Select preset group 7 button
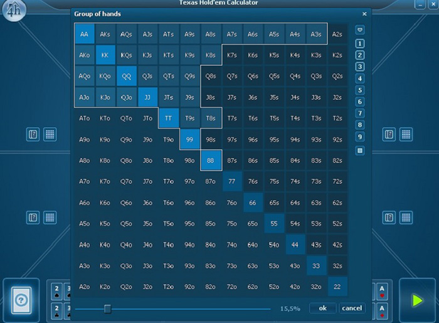 (360, 114)
